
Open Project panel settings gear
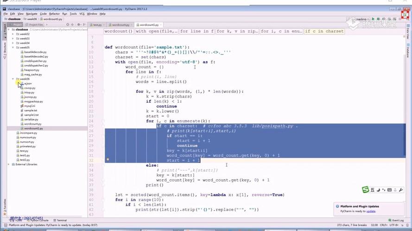coord(79,24)
